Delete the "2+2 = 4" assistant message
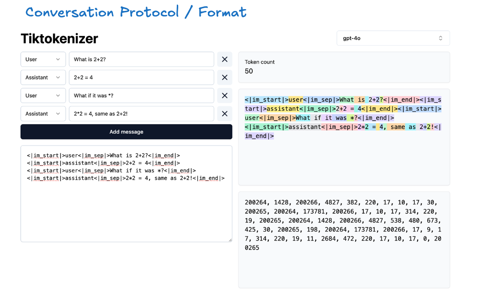This screenshot has width=483, height=292. [x=224, y=78]
